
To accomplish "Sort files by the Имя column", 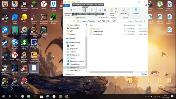I will 92,25.
